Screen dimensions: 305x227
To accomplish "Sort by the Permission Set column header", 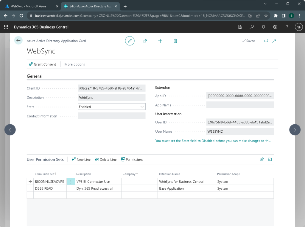I will pyautogui.click(x=45, y=174).
